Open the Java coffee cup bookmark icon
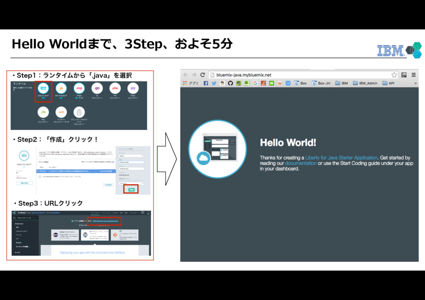 coord(263,83)
